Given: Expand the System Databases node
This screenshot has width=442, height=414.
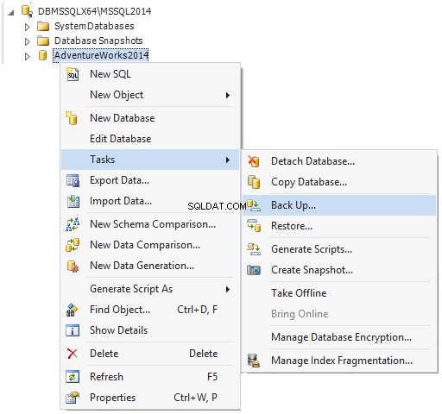Looking at the screenshot, I should click(x=28, y=27).
